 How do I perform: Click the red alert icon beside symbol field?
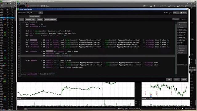click(28, 6)
